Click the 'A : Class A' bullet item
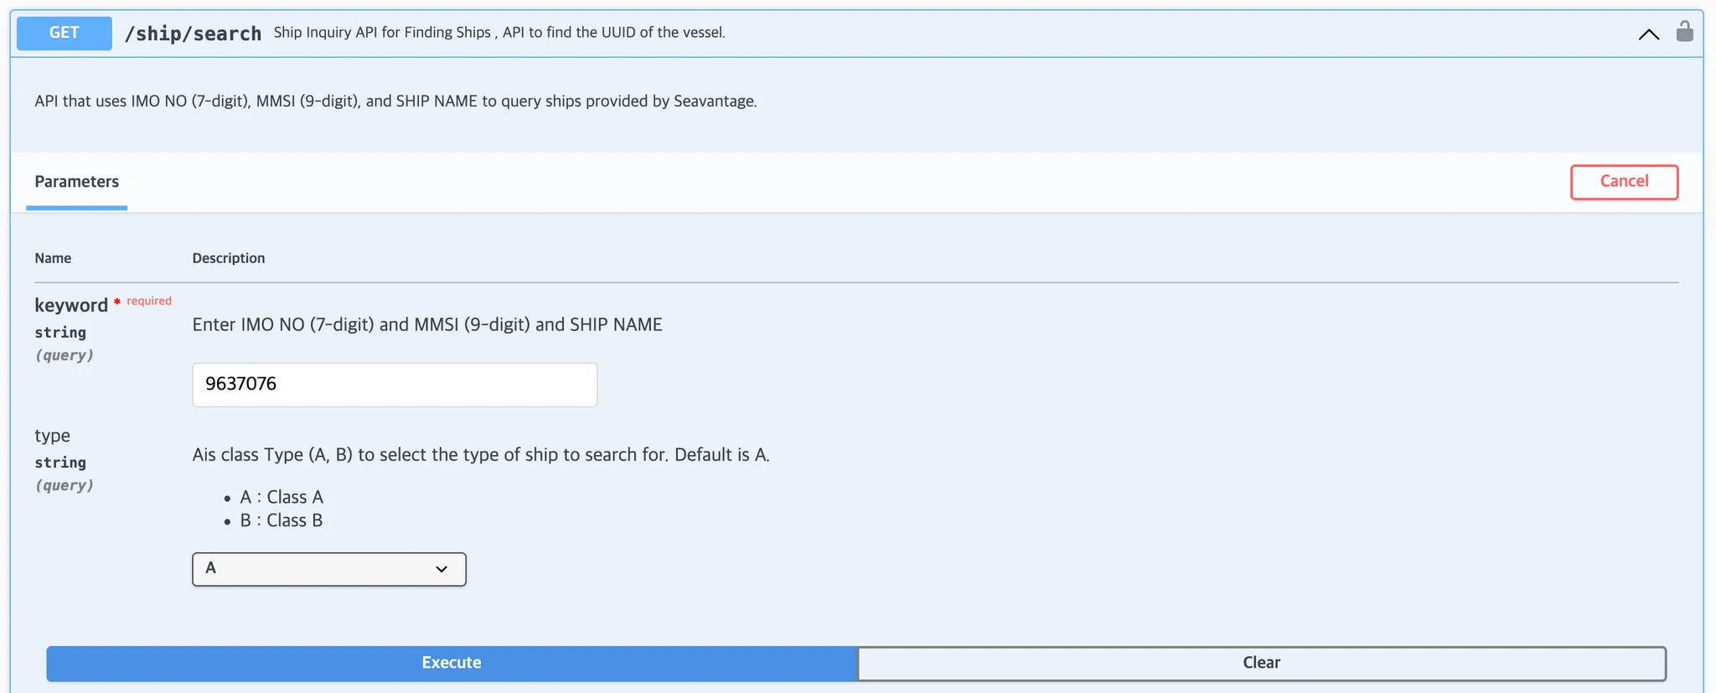 point(282,497)
